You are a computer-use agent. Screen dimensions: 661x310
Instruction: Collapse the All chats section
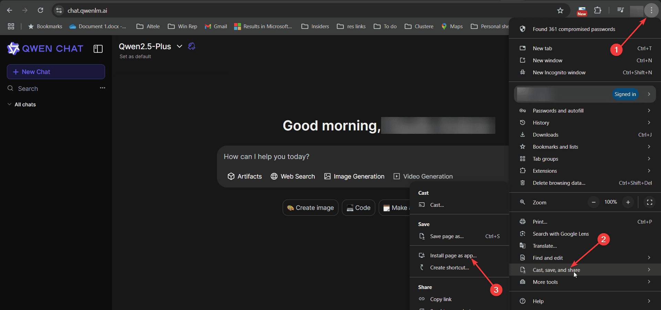click(21, 104)
